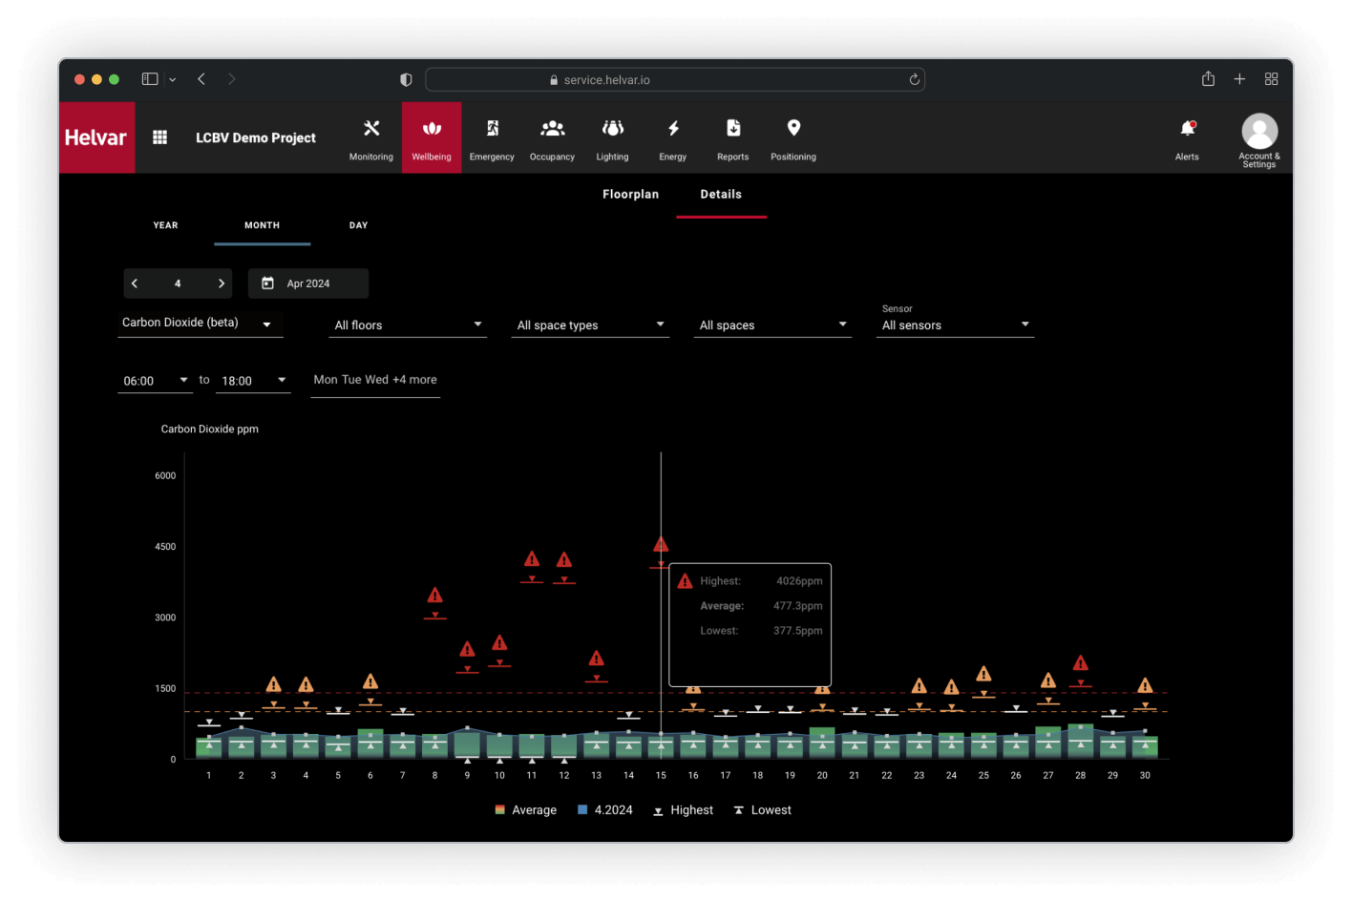View Alerts notifications bell
The width and height of the screenshot is (1352, 901).
pyautogui.click(x=1187, y=137)
